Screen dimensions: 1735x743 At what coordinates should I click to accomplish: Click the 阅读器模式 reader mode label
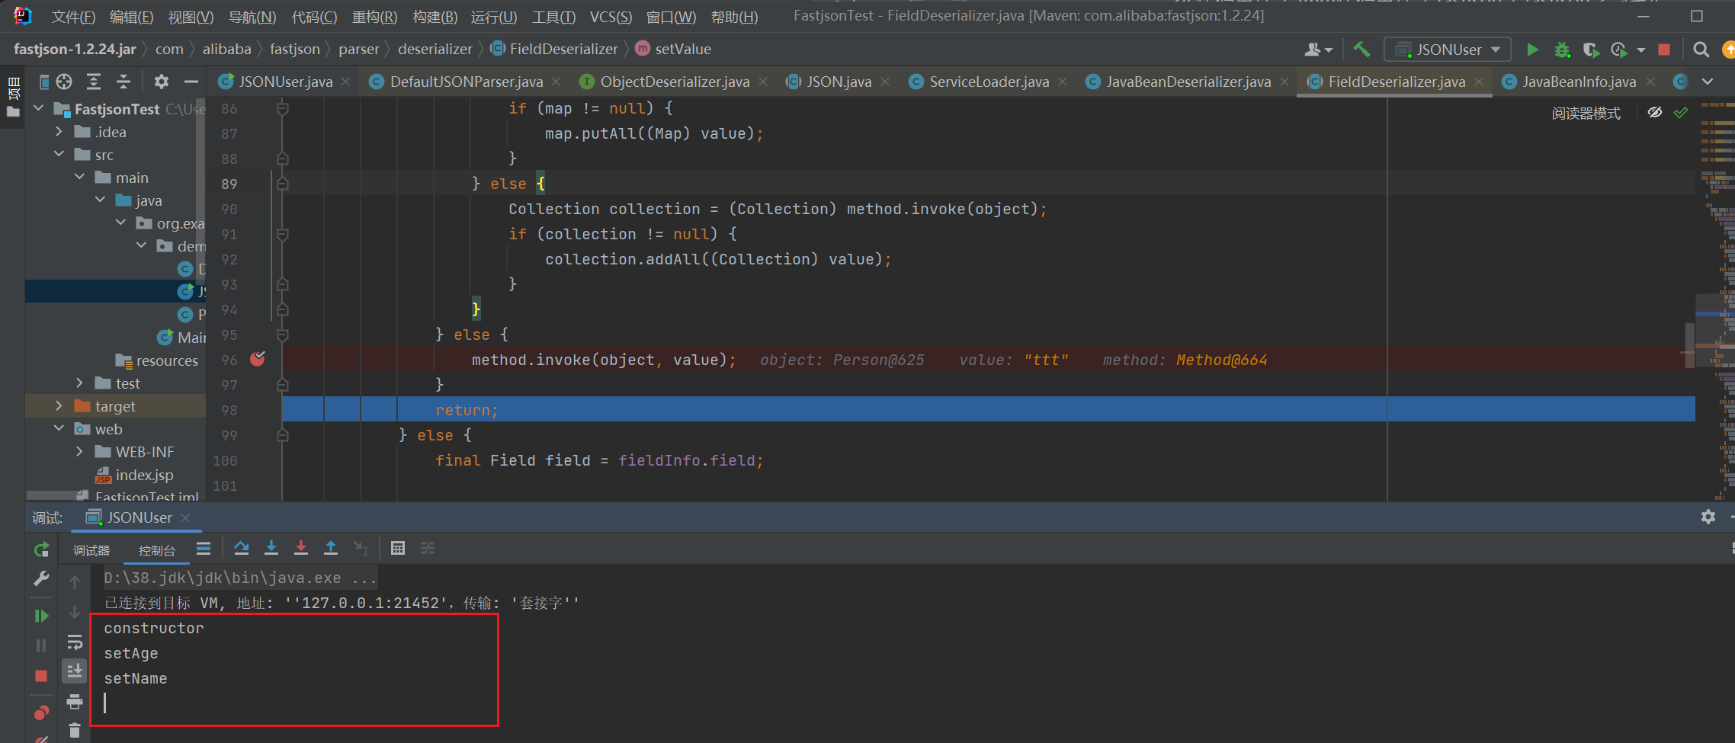coord(1586,114)
